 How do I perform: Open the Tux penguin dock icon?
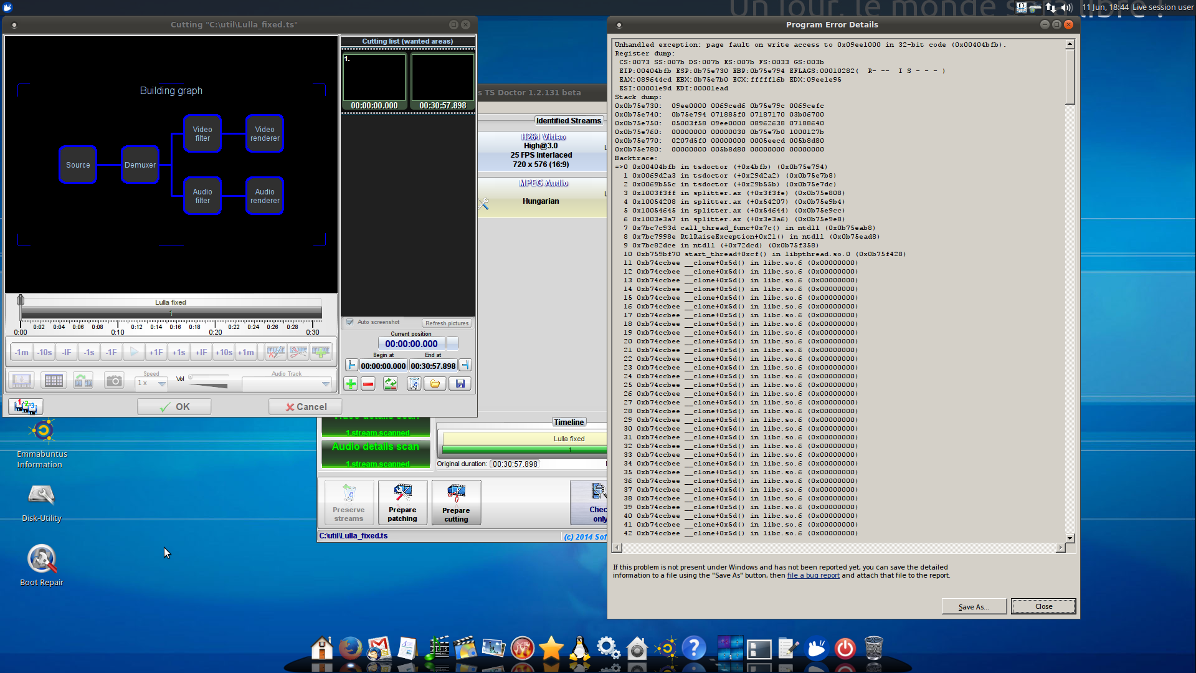click(x=580, y=648)
